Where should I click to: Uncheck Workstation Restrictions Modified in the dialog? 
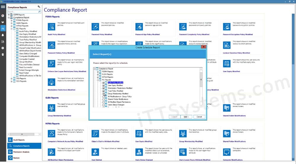click(x=103, y=88)
